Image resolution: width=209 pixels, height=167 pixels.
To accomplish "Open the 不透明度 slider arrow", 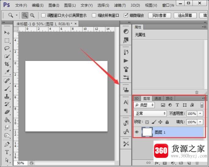I will (200, 114).
